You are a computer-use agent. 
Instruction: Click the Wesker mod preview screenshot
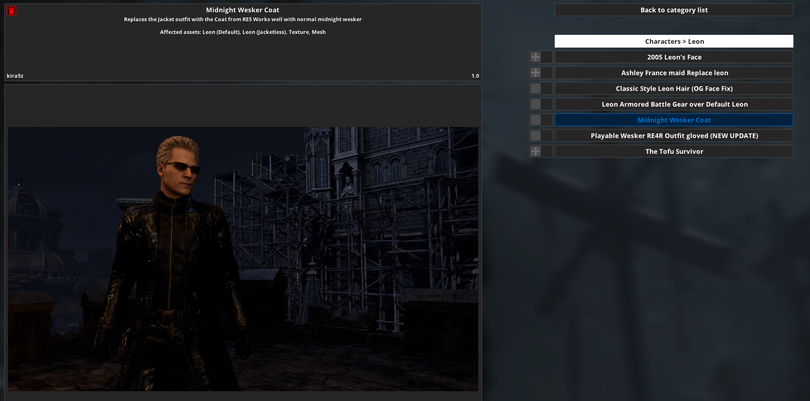[243, 259]
